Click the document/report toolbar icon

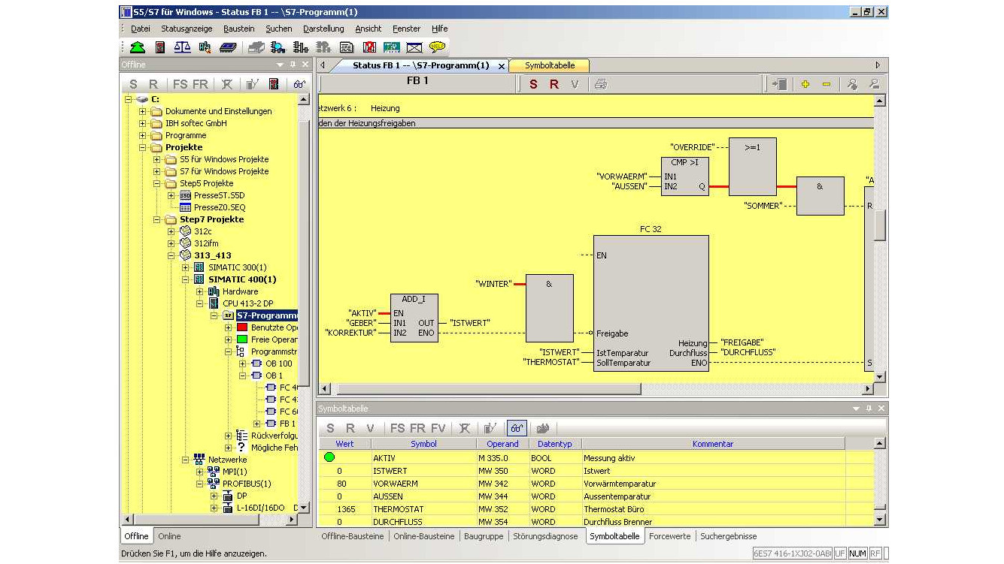(346, 46)
